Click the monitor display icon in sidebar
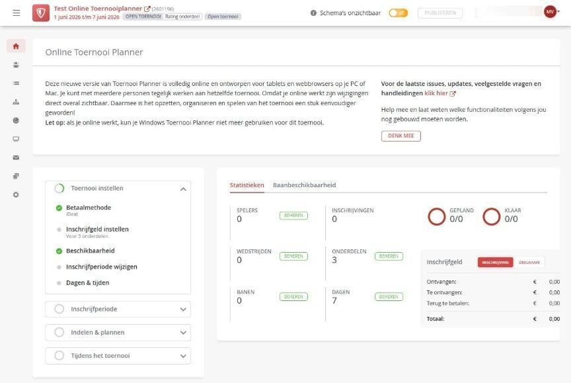 (16, 139)
